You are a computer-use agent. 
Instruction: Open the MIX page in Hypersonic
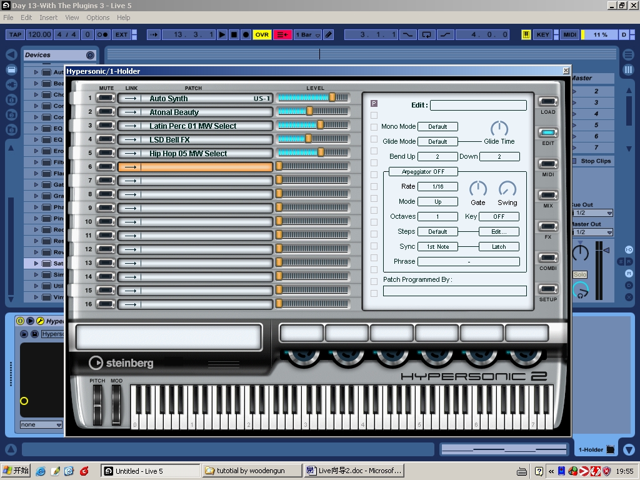pyautogui.click(x=547, y=195)
